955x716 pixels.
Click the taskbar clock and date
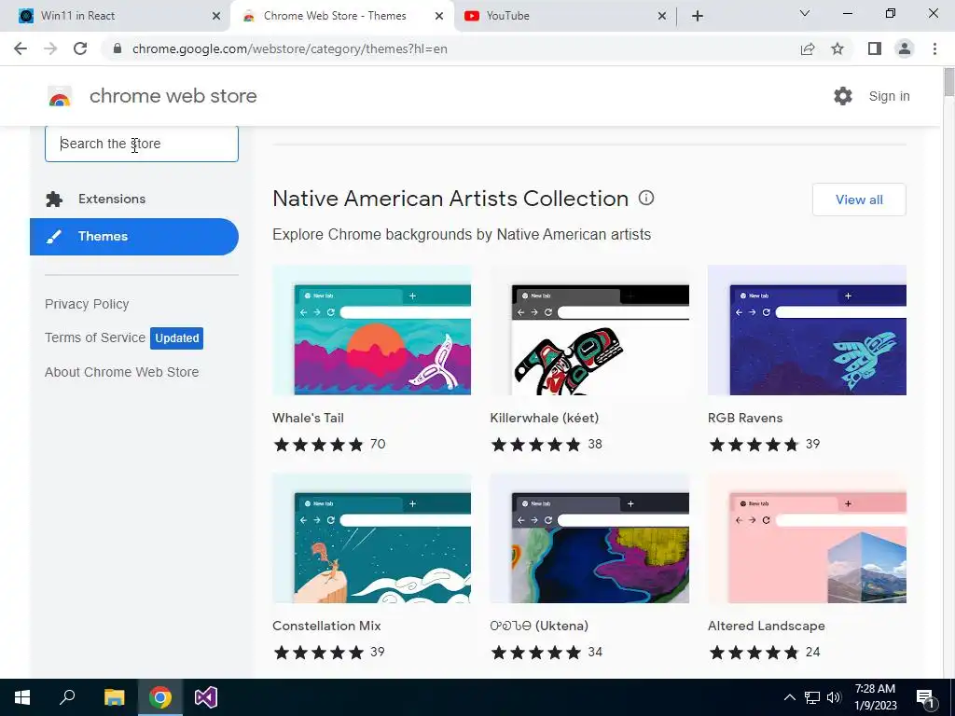point(875,697)
